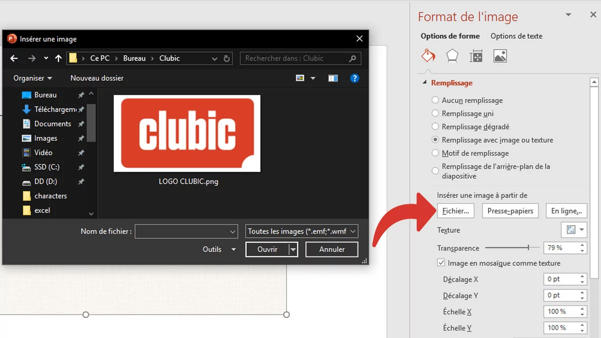Screen dimensions: 601x338
Task: Refresh the Clubic folder view
Action: tap(226, 59)
